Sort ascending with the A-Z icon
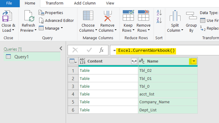The image size is (219, 123). 159,13
